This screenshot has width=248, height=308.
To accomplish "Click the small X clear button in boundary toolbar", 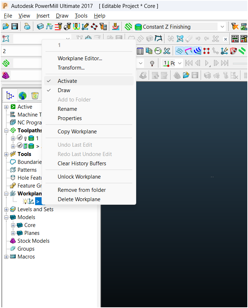I will coord(226,39).
